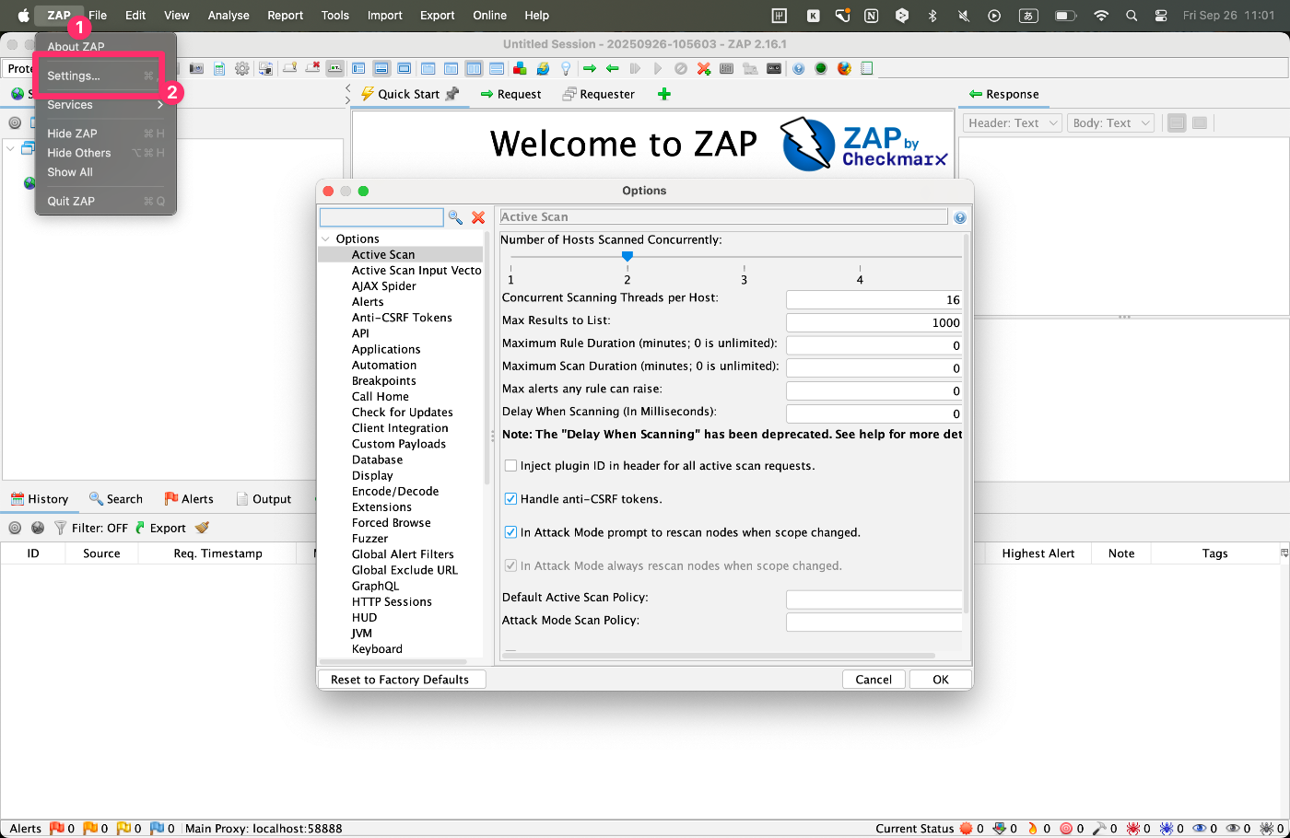Click the globe link icon in History toolbar
The width and height of the screenshot is (1290, 838).
(x=38, y=528)
